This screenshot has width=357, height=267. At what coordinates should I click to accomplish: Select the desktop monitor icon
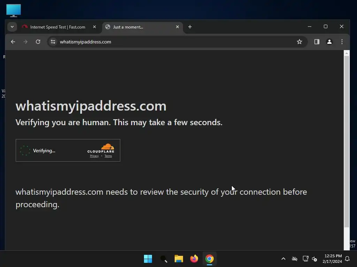(x=14, y=10)
